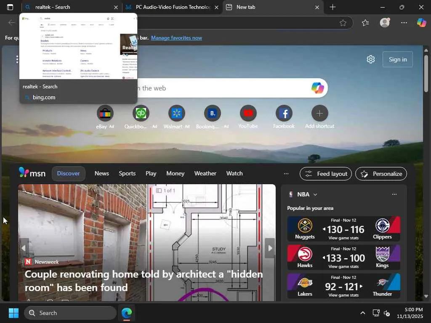
Task: Go back with the back arrow
Action: pyautogui.click(x=12, y=23)
